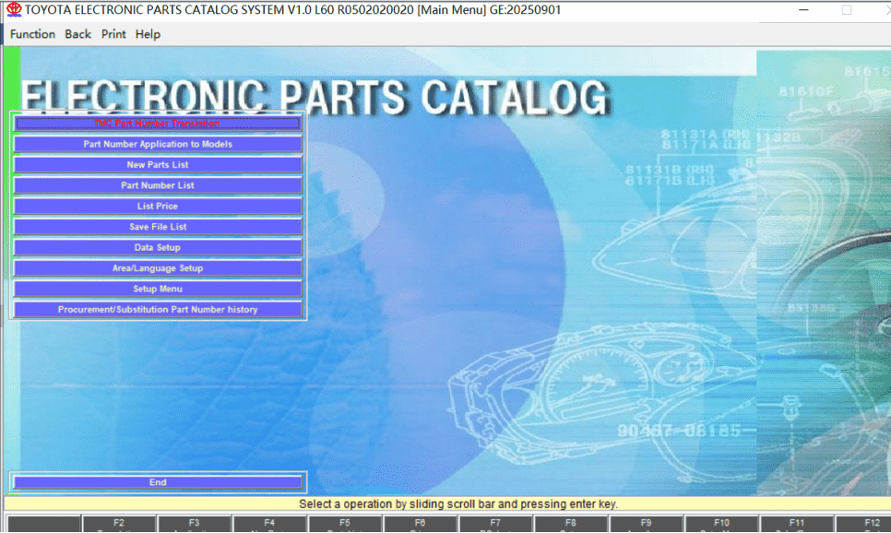Select TMC Part Number Translation
The height and width of the screenshot is (533, 891).
[x=157, y=124]
